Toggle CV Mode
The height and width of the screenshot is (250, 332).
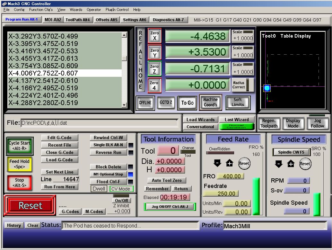point(121,189)
